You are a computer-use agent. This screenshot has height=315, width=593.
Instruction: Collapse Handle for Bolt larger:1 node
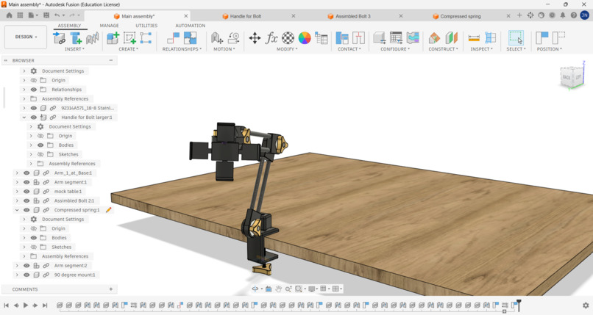coord(24,117)
